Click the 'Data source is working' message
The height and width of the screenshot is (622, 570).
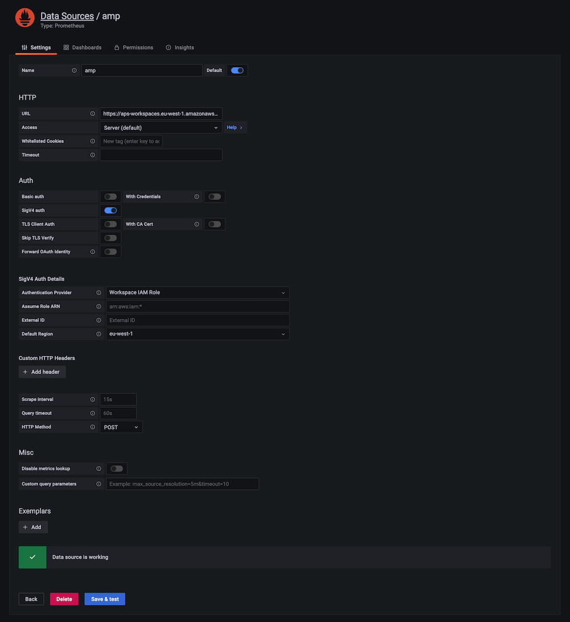[x=80, y=557]
